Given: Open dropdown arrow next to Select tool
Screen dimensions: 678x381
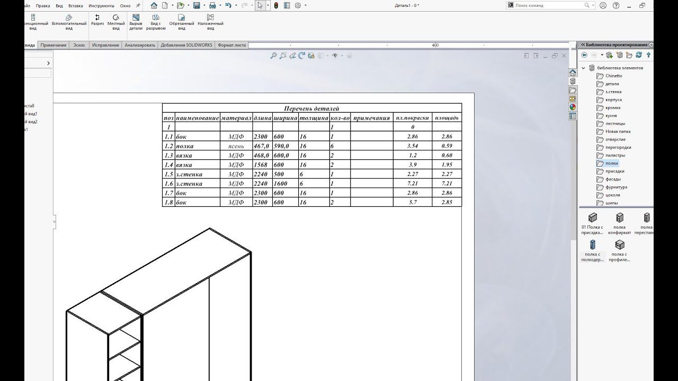Looking at the screenshot, I should coord(268,5).
